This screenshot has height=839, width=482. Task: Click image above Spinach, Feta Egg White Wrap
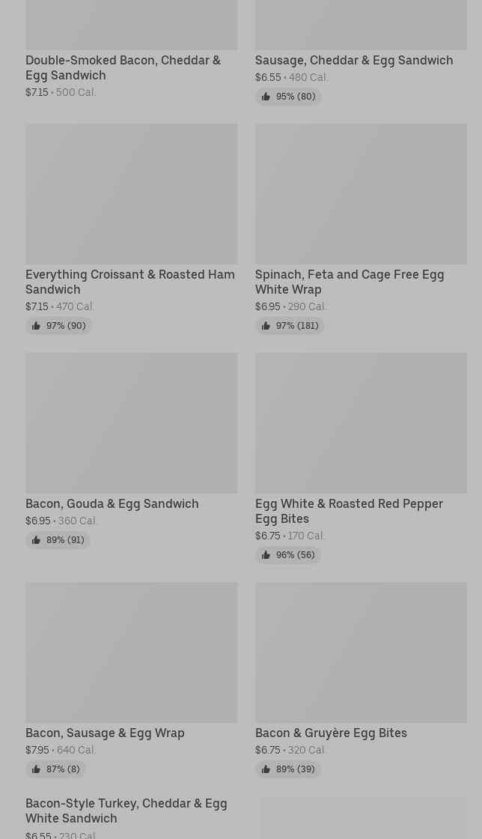[361, 193]
